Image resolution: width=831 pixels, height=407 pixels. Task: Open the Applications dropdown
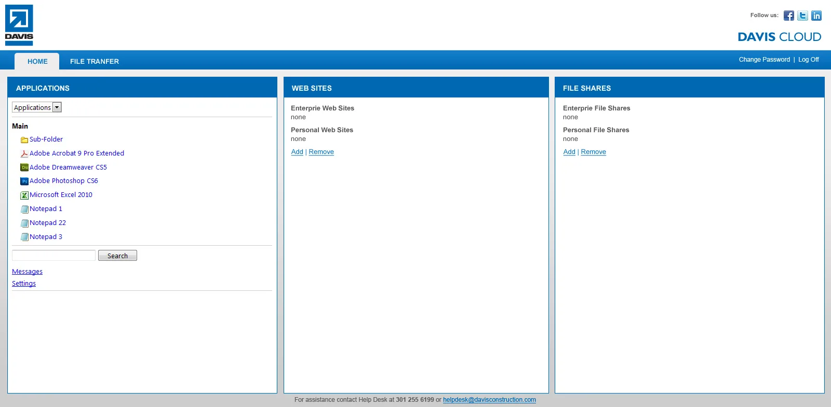tap(37, 107)
